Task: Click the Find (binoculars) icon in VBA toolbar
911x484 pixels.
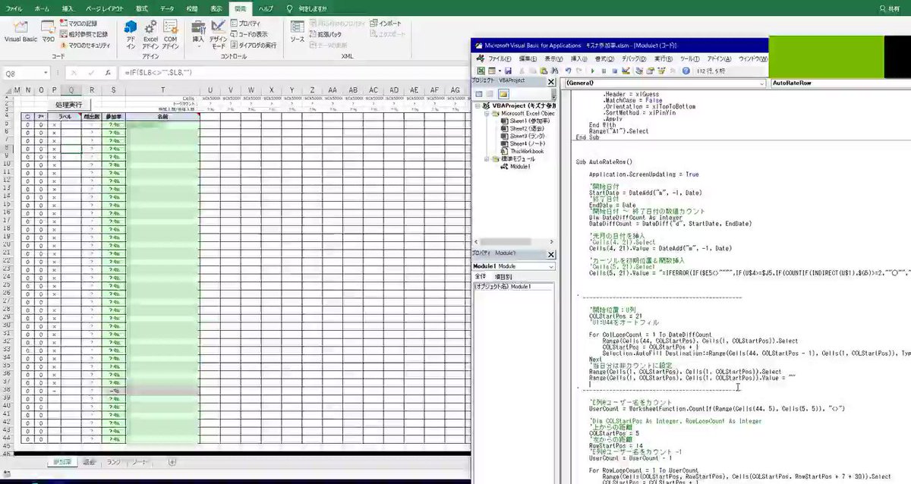Action: click(556, 71)
